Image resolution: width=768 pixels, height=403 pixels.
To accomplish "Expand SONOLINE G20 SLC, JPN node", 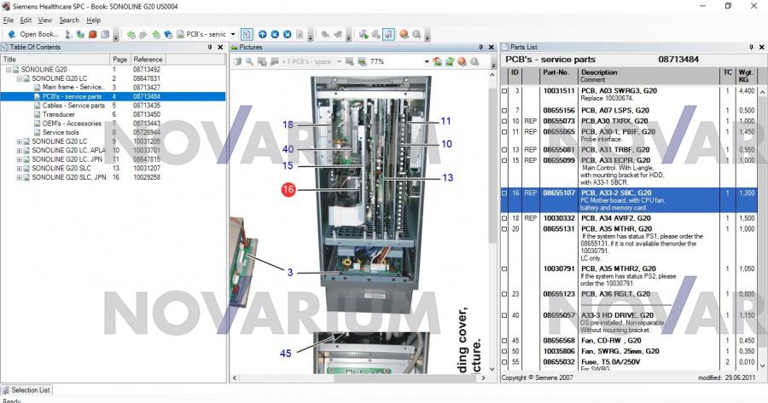I will pos(20,177).
